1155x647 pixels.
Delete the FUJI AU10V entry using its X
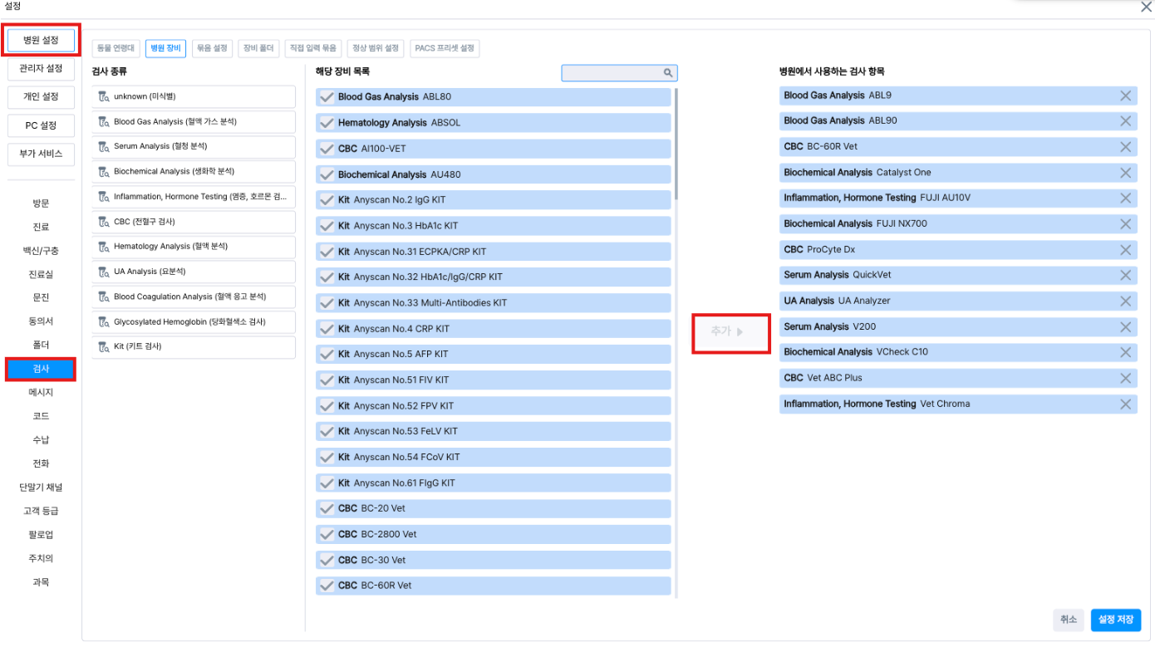pos(1126,199)
